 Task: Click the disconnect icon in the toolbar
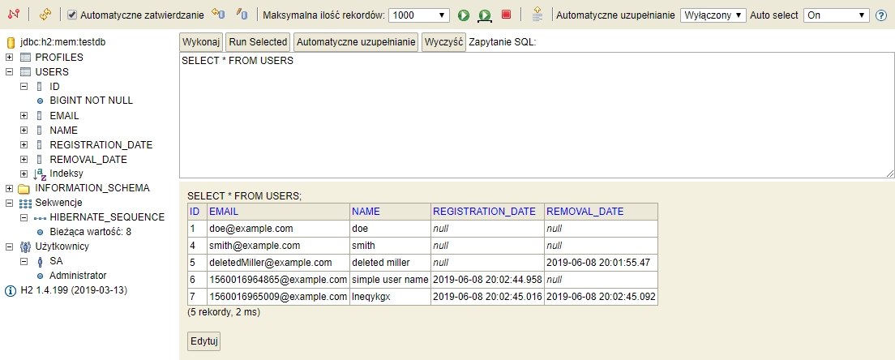(13, 15)
